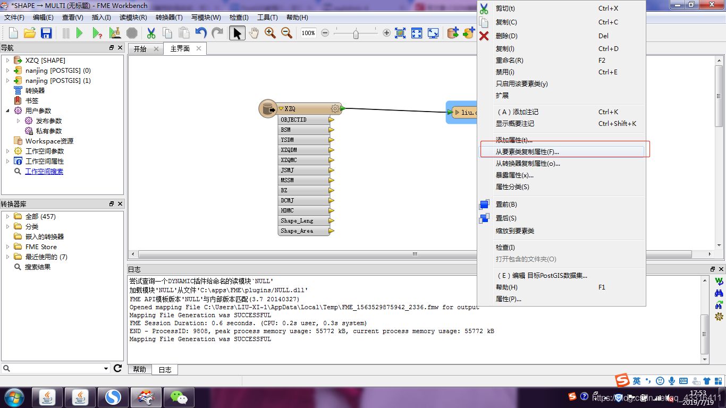Screen dimensions: 726x408
Task: Click the add writer database icon
Action: pos(469,33)
